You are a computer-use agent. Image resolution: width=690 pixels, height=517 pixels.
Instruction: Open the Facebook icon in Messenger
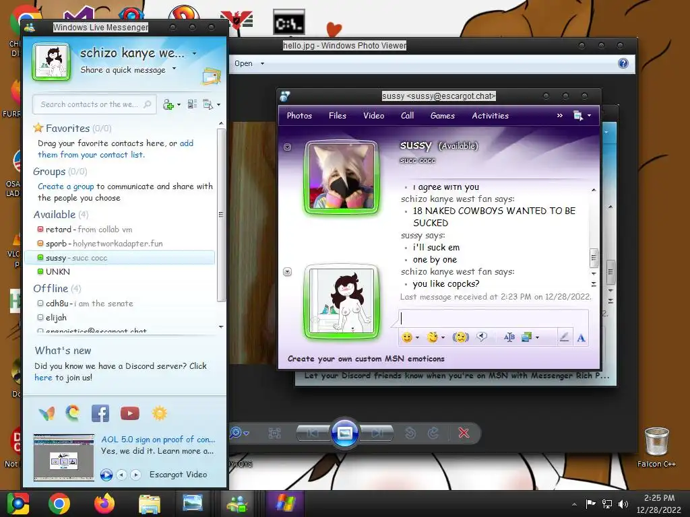[100, 413]
